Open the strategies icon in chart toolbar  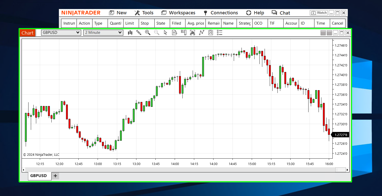point(202,33)
